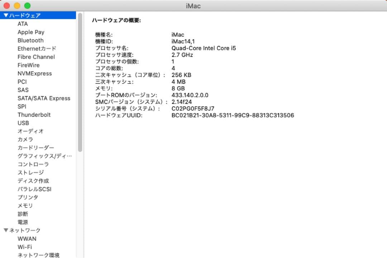The image size is (387, 258).
Task: Select Thunderbolt in the hardware list
Action: pos(34,115)
